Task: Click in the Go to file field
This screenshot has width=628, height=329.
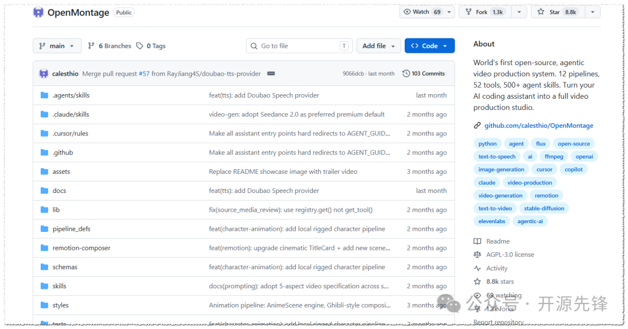Action: click(299, 46)
